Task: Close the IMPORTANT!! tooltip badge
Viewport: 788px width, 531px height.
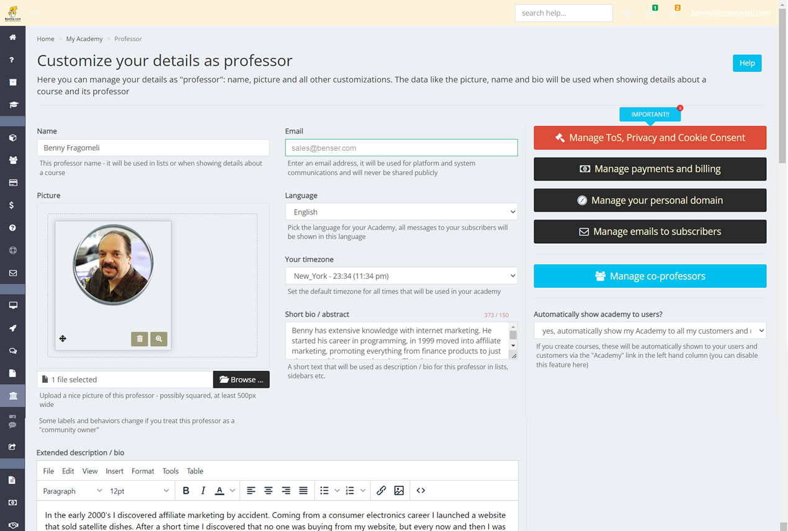Action: [x=680, y=108]
